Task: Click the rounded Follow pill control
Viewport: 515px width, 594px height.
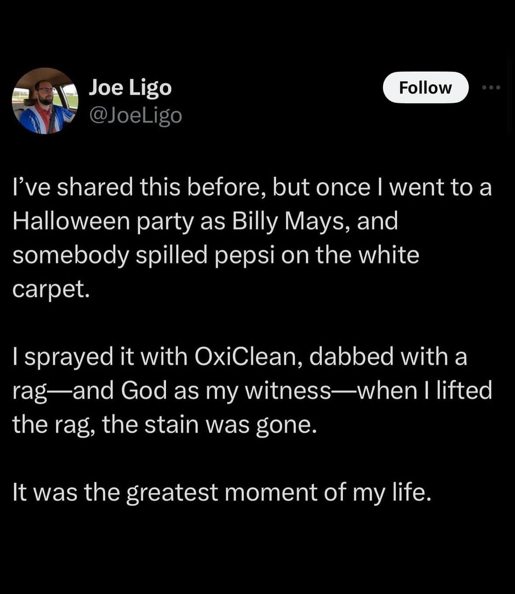Action: coord(426,87)
